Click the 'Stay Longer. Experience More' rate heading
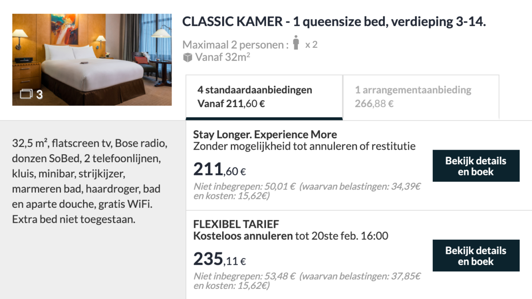The height and width of the screenshot is (299, 532). [265, 135]
